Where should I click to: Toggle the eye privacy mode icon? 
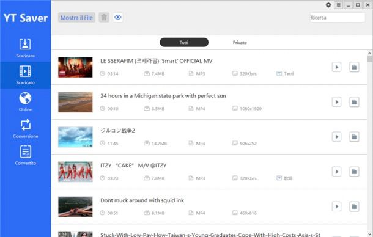click(118, 17)
